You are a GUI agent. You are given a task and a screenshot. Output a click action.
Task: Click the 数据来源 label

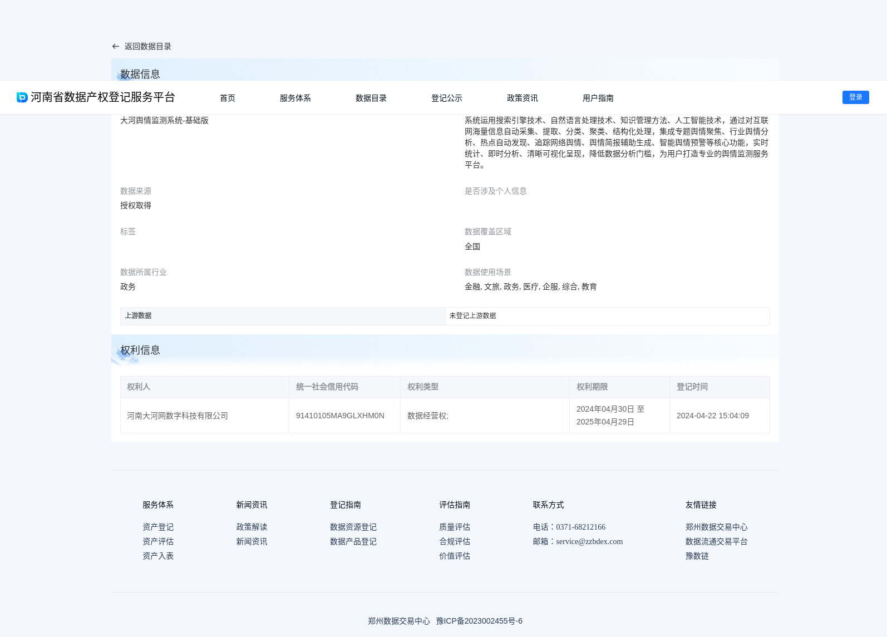click(136, 191)
